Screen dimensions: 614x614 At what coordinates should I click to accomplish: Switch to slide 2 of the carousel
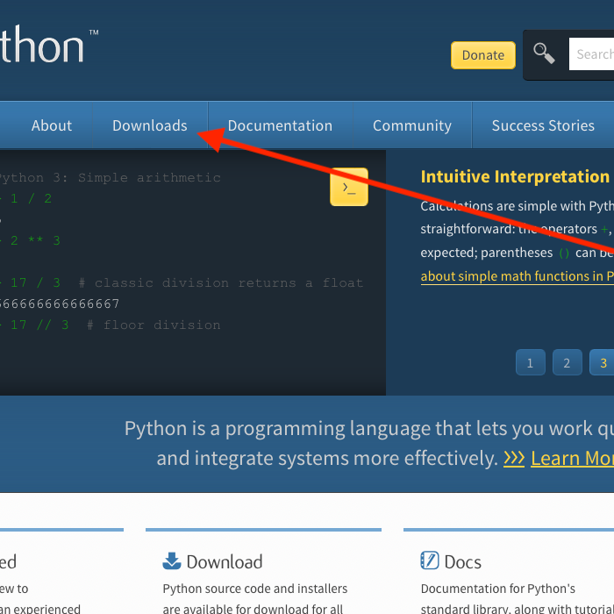pos(567,362)
